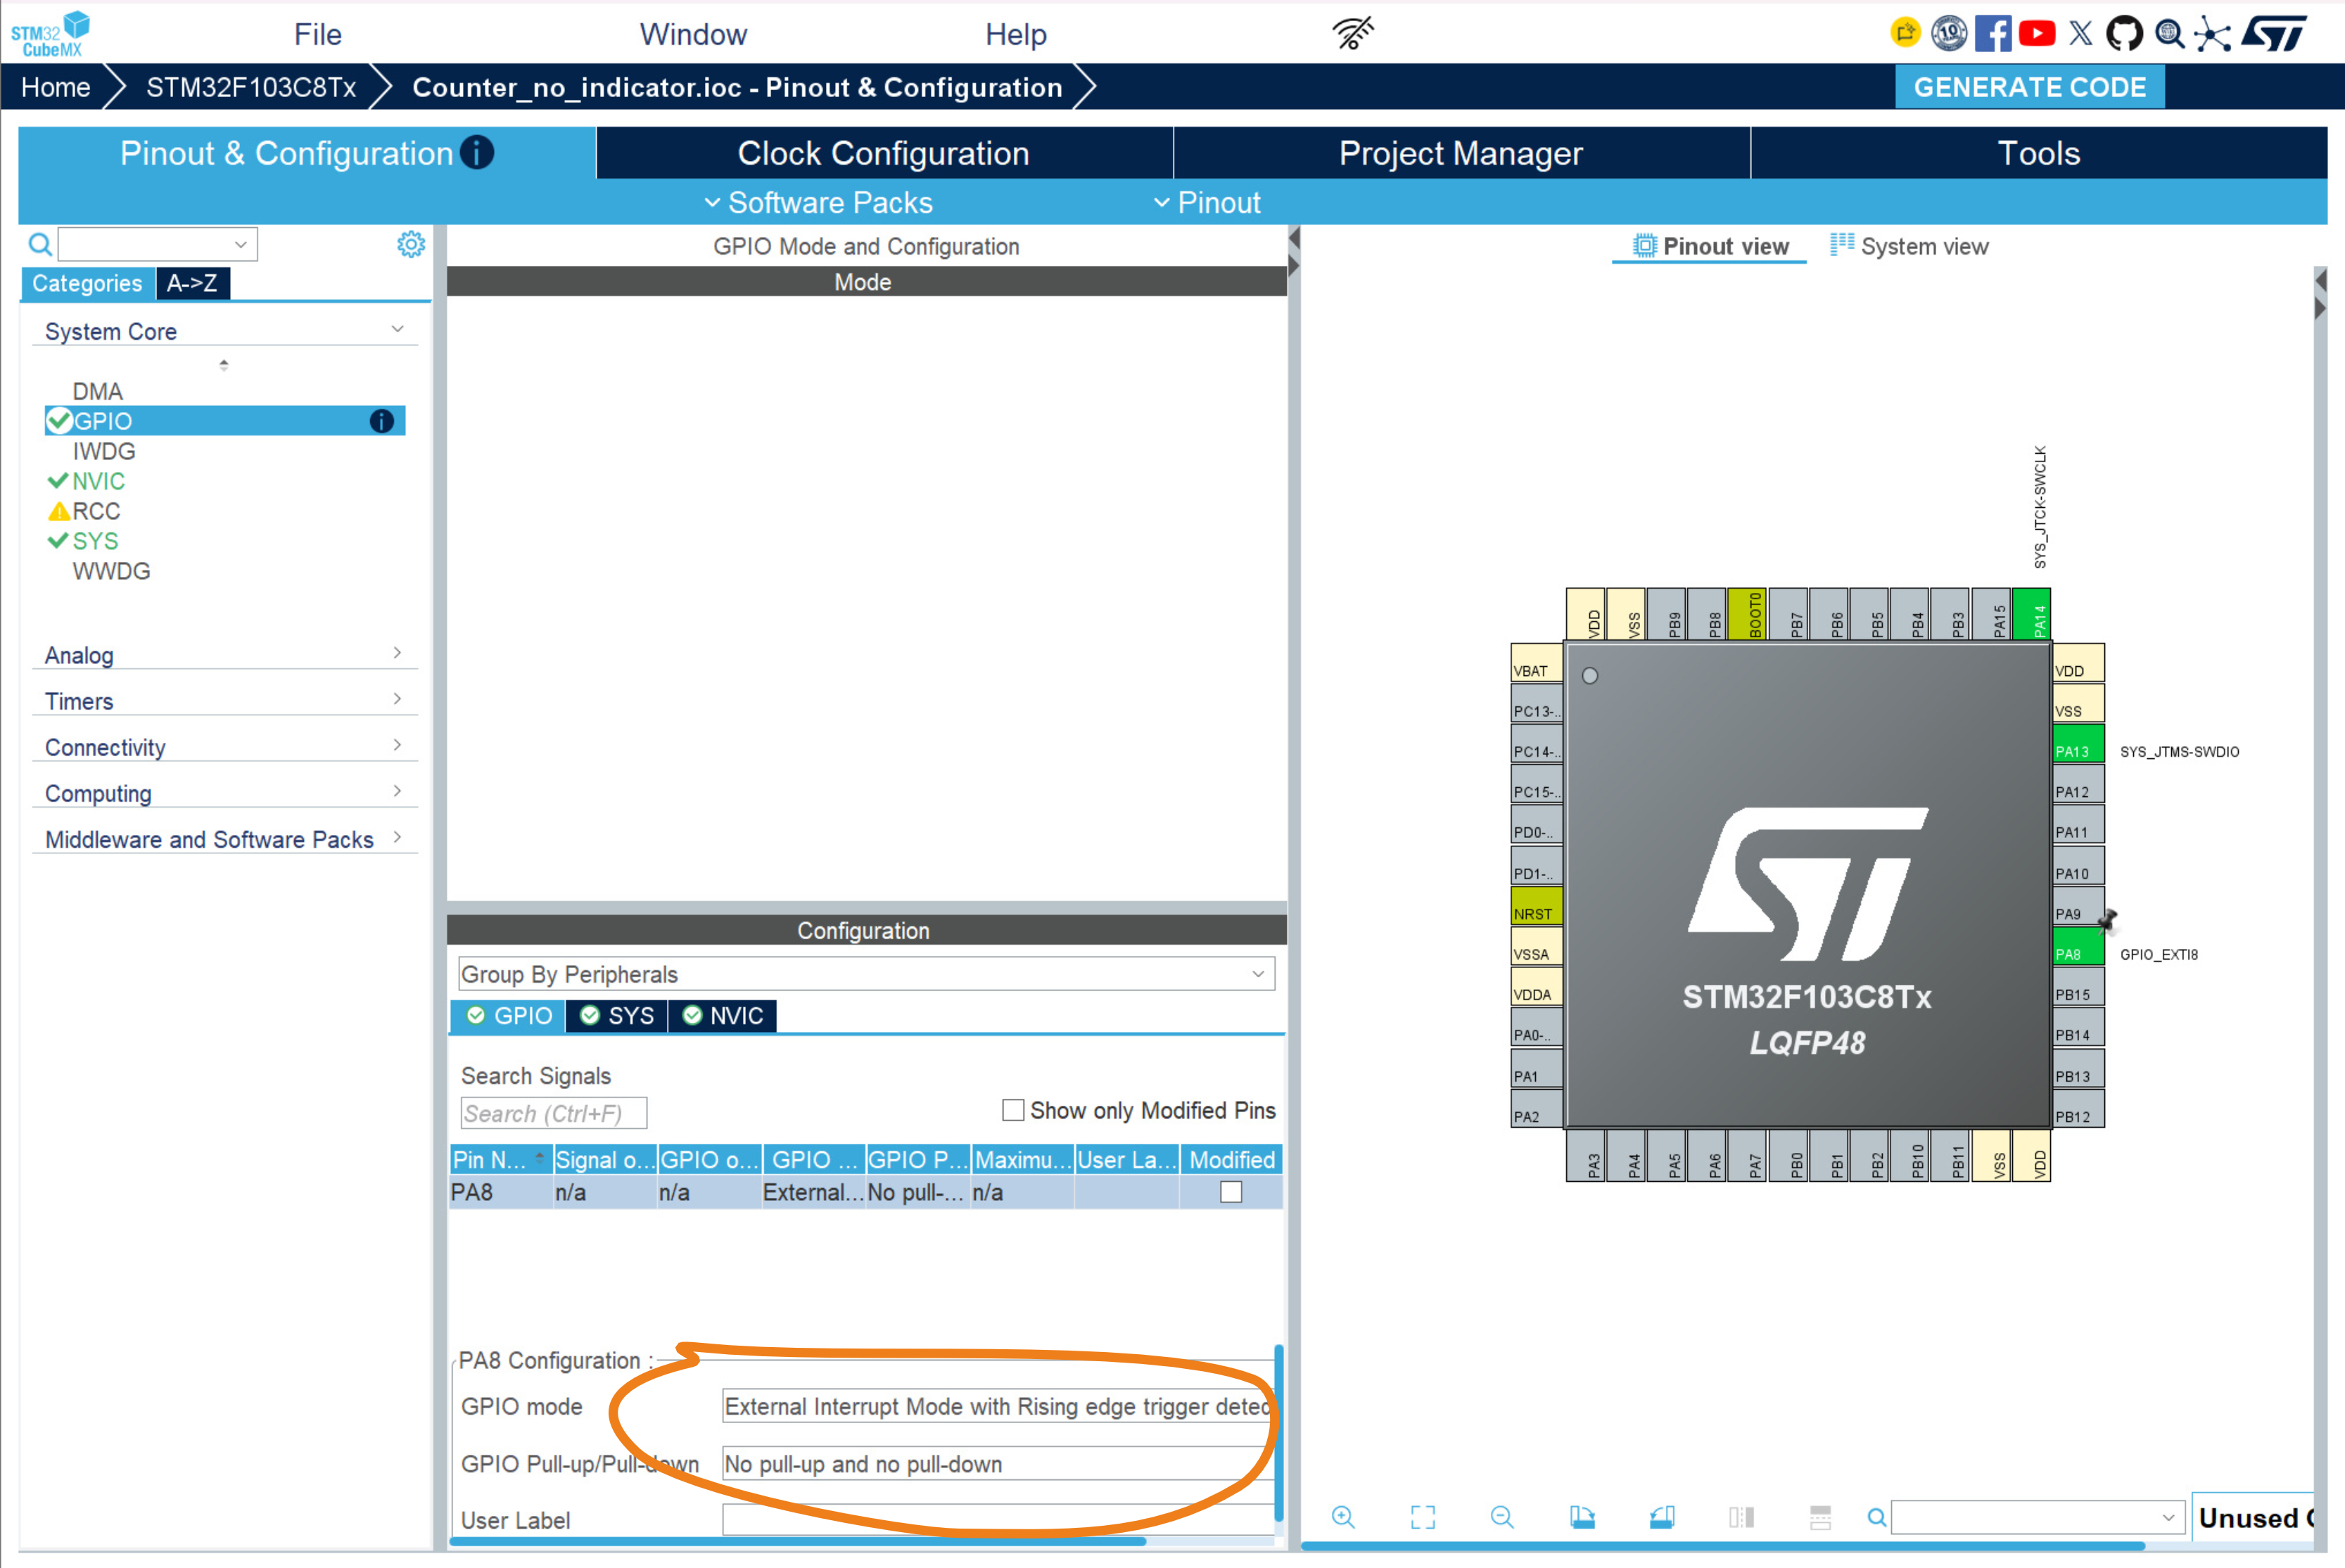2345x1568 pixels.
Task: Zoom in on the chip pinout
Action: (1343, 1517)
